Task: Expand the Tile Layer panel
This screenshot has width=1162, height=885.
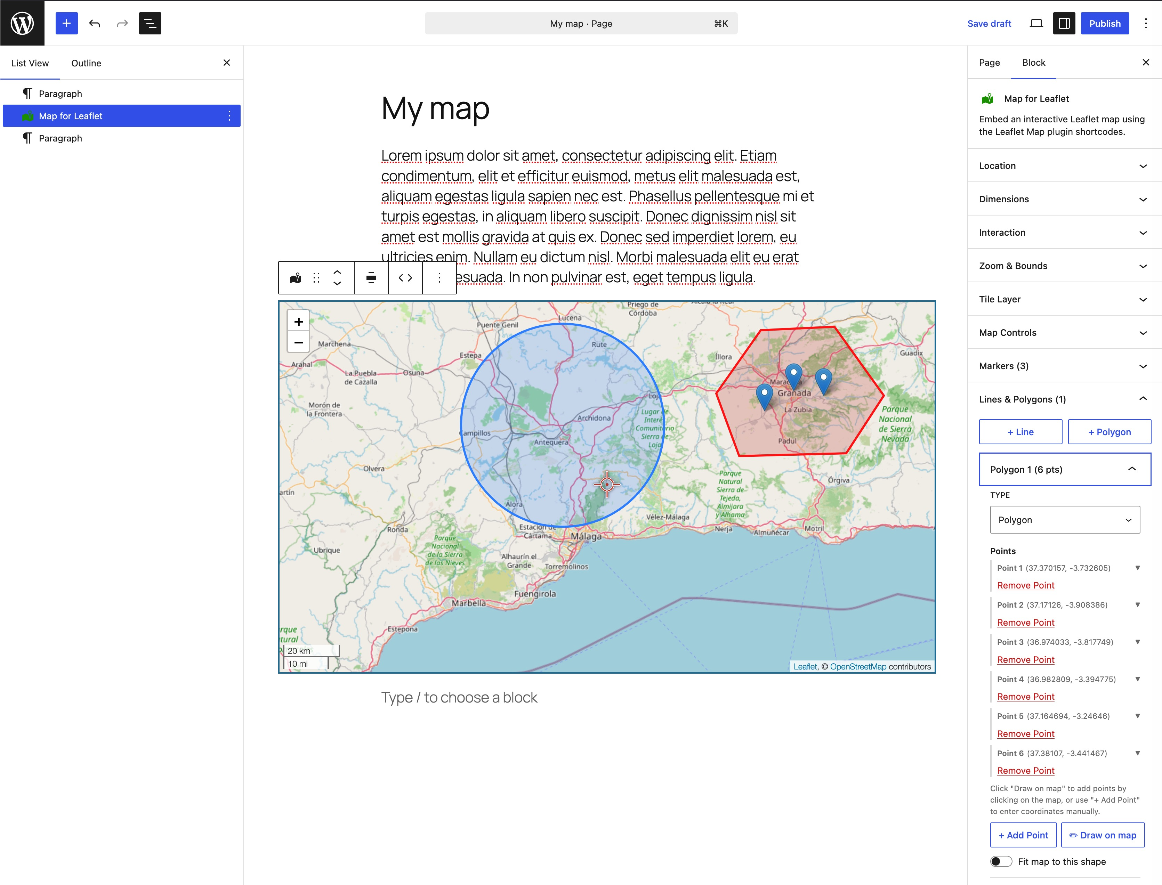Action: [1065, 299]
